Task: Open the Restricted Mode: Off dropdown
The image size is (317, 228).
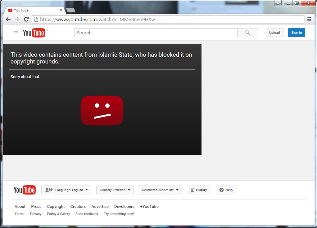Action: click(160, 190)
